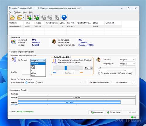
Task: Click the Open status cell
Action: (98, 26)
